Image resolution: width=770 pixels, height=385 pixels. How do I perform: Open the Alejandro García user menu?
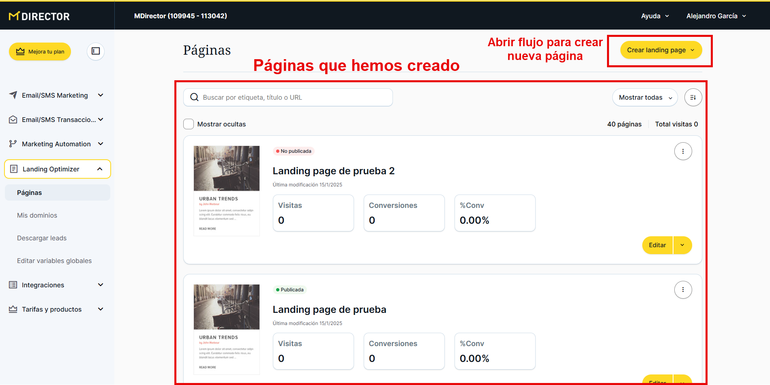click(x=716, y=16)
